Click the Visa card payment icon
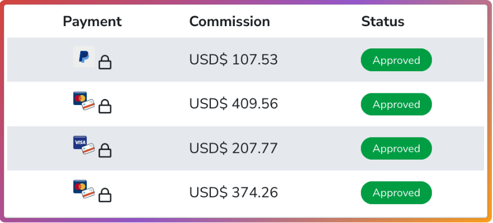 (80, 142)
